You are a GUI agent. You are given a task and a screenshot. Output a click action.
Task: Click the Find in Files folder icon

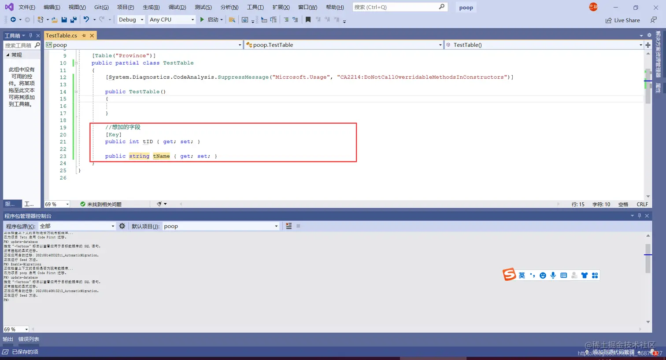click(232, 19)
